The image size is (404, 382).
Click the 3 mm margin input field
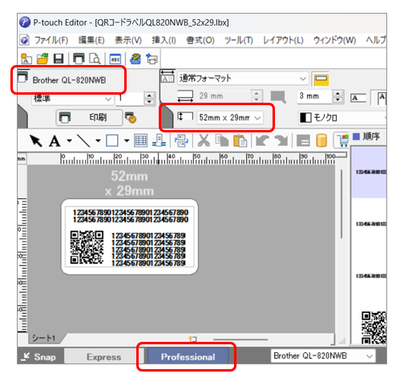(x=314, y=96)
